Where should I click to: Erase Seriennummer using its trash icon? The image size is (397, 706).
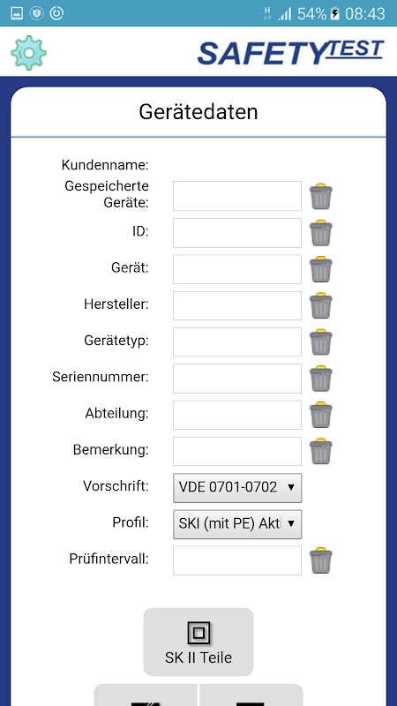320,379
